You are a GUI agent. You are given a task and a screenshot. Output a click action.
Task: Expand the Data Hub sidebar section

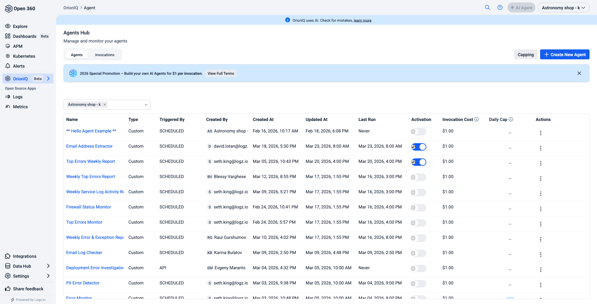tap(48, 266)
